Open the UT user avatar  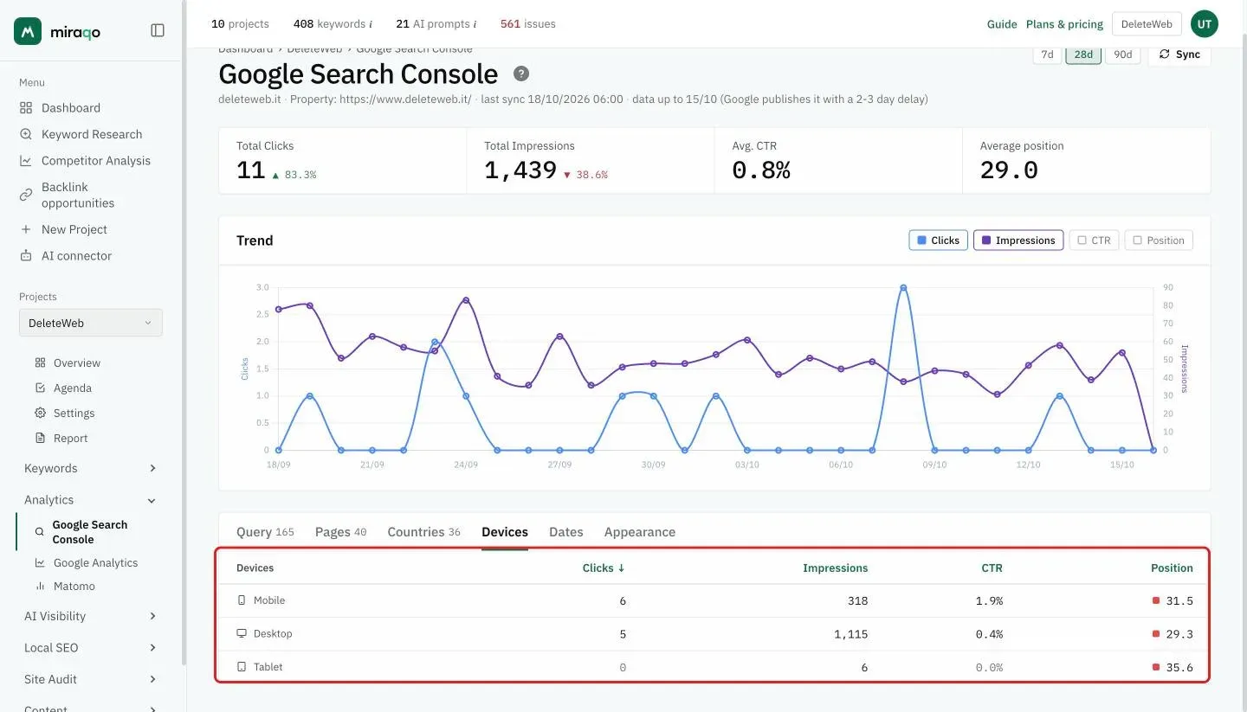point(1205,24)
